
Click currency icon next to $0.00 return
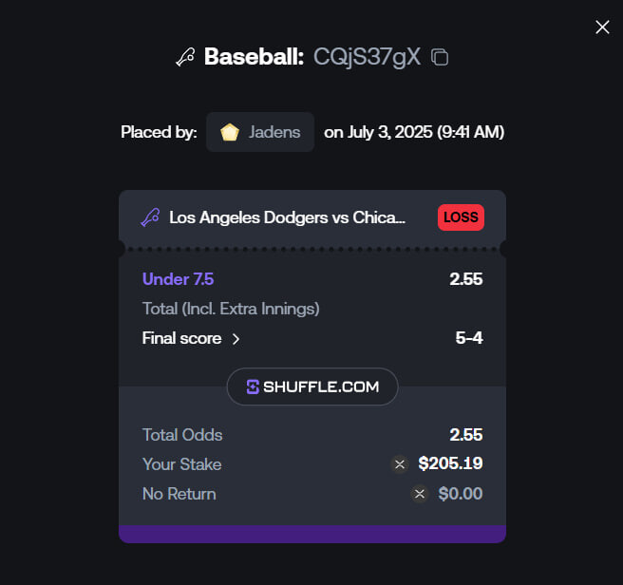419,494
